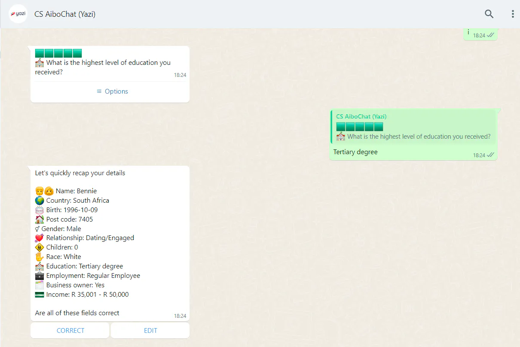Open search in the chat header
The image size is (520, 347).
489,14
